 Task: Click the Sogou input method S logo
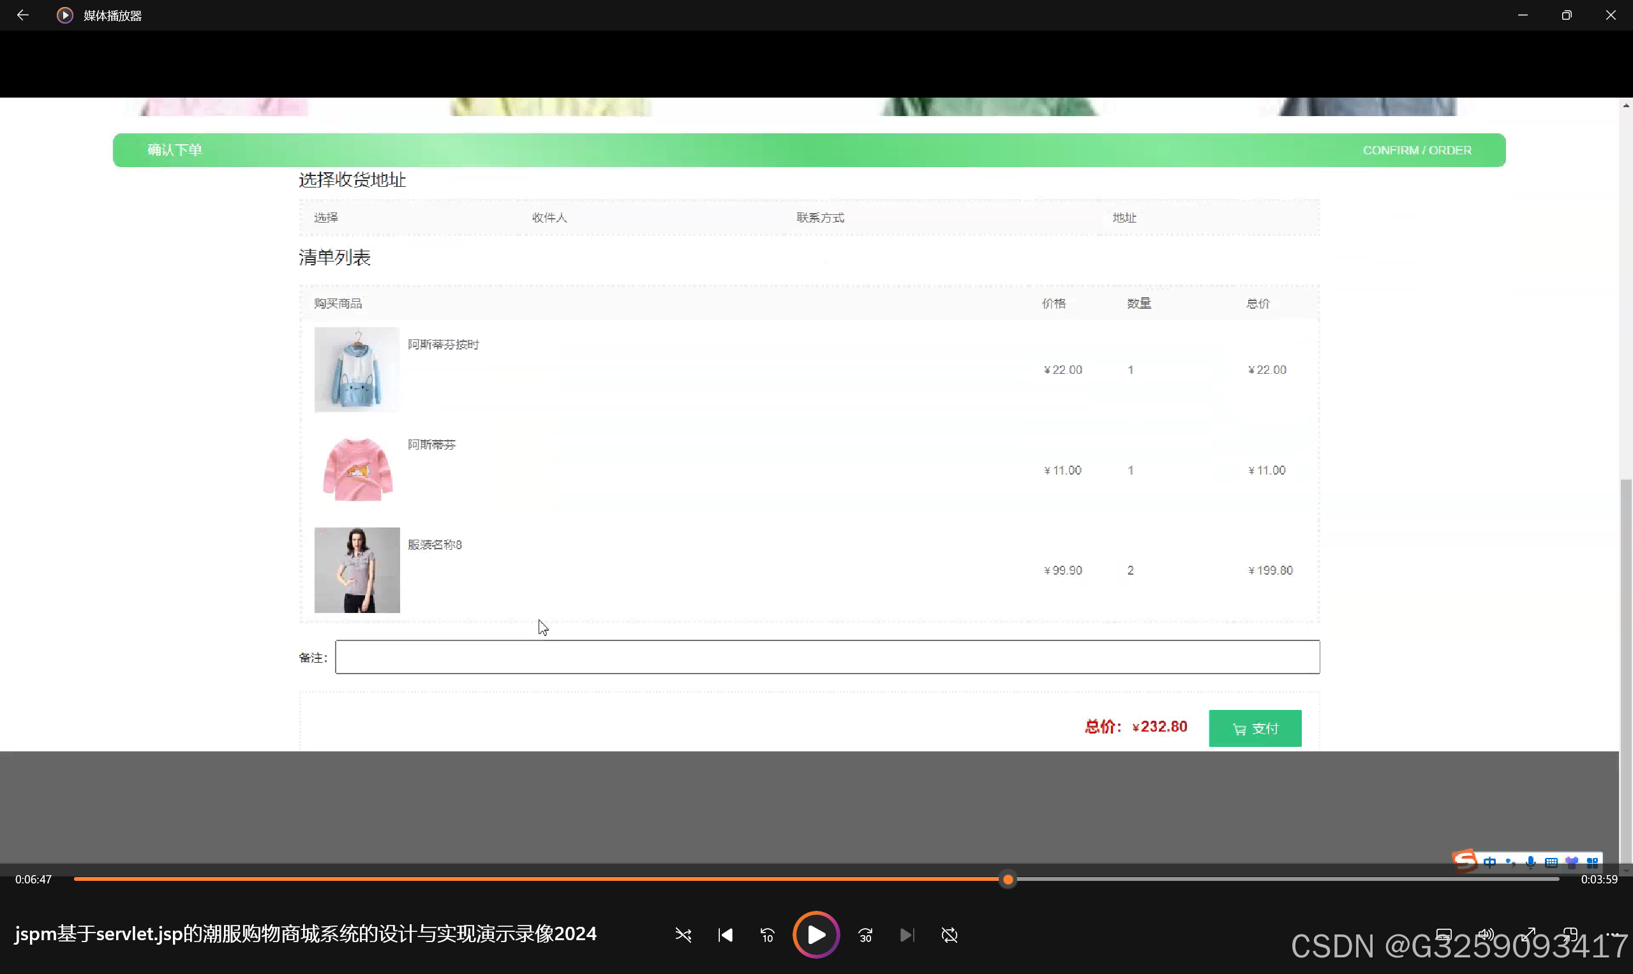tap(1465, 860)
